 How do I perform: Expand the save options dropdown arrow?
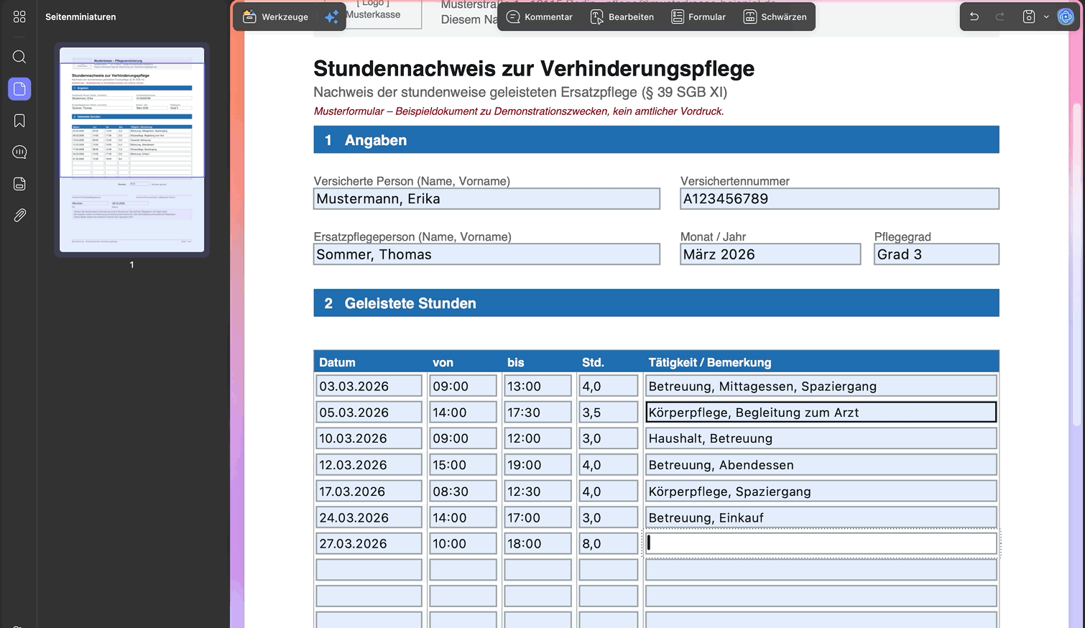point(1046,17)
